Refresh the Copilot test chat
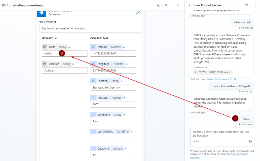This screenshot has width=260, height=161. coord(255,5)
